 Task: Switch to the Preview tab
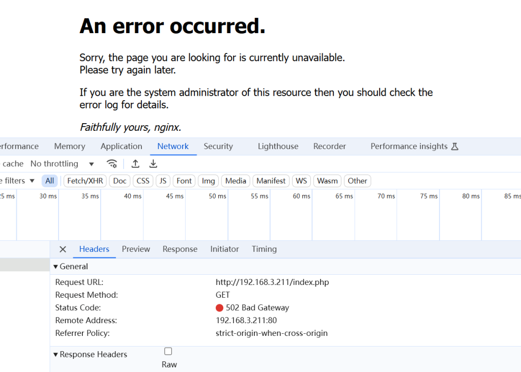(136, 249)
